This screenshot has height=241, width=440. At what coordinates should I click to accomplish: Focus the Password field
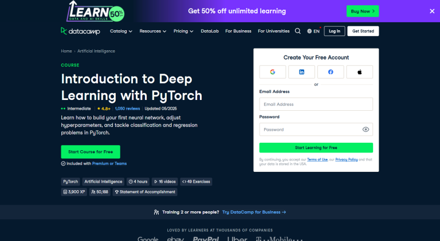316,130
